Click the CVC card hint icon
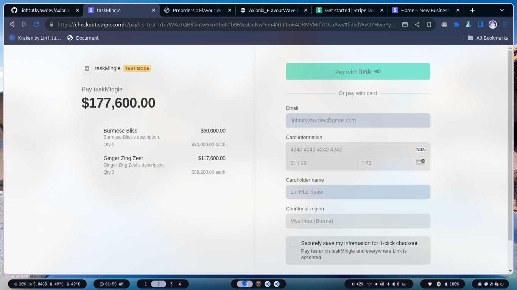The image size is (517, 290). (x=420, y=162)
